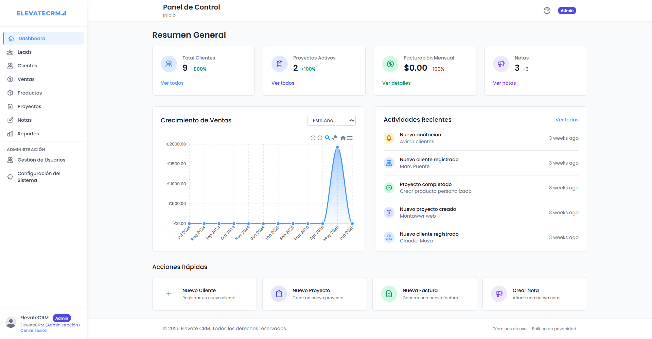This screenshot has width=652, height=339.
Task: Click Ver todas in Actividades Recientes
Action: click(567, 119)
